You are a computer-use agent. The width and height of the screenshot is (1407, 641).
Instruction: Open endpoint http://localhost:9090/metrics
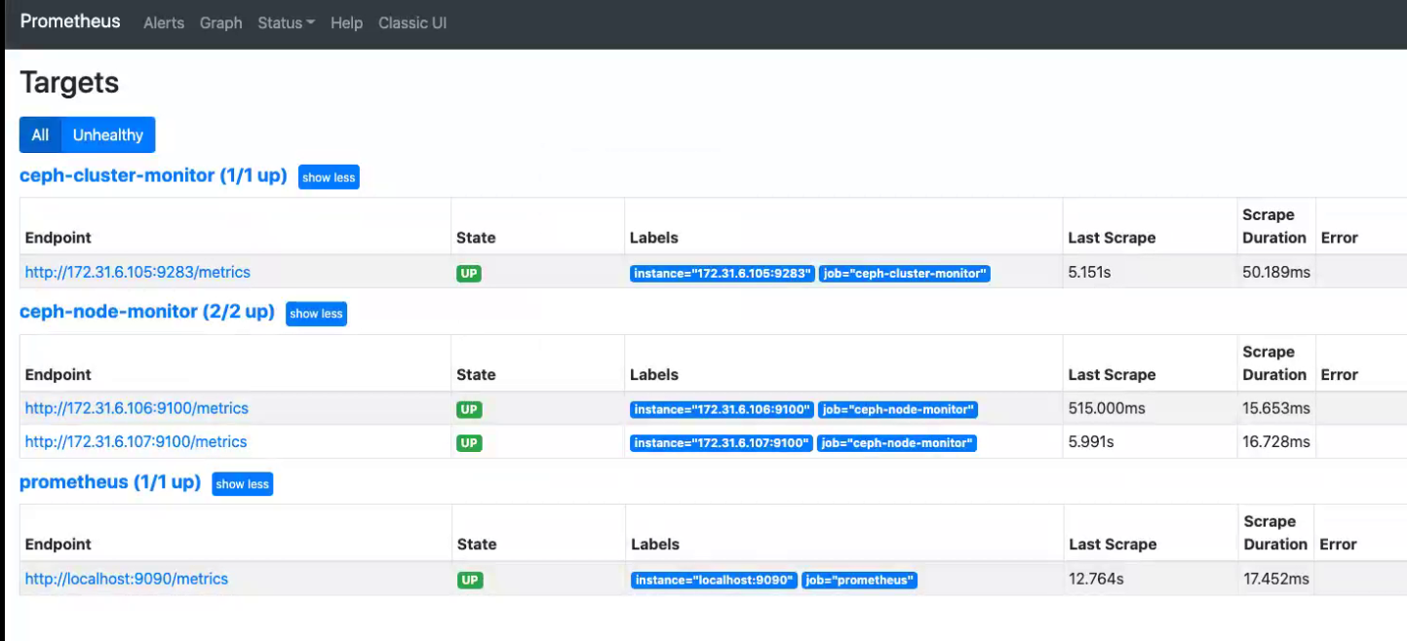[127, 579]
